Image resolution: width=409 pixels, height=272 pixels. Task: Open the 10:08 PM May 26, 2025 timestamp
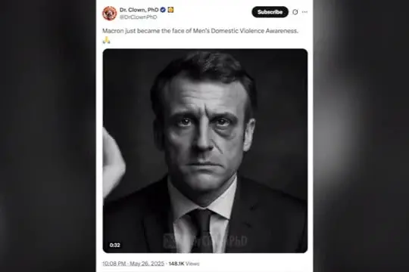133,264
